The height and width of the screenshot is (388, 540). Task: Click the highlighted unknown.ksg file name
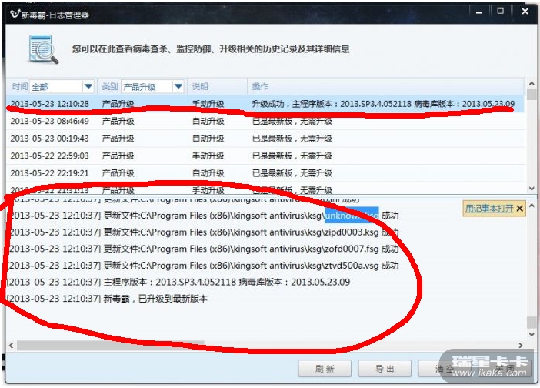pyautogui.click(x=352, y=216)
